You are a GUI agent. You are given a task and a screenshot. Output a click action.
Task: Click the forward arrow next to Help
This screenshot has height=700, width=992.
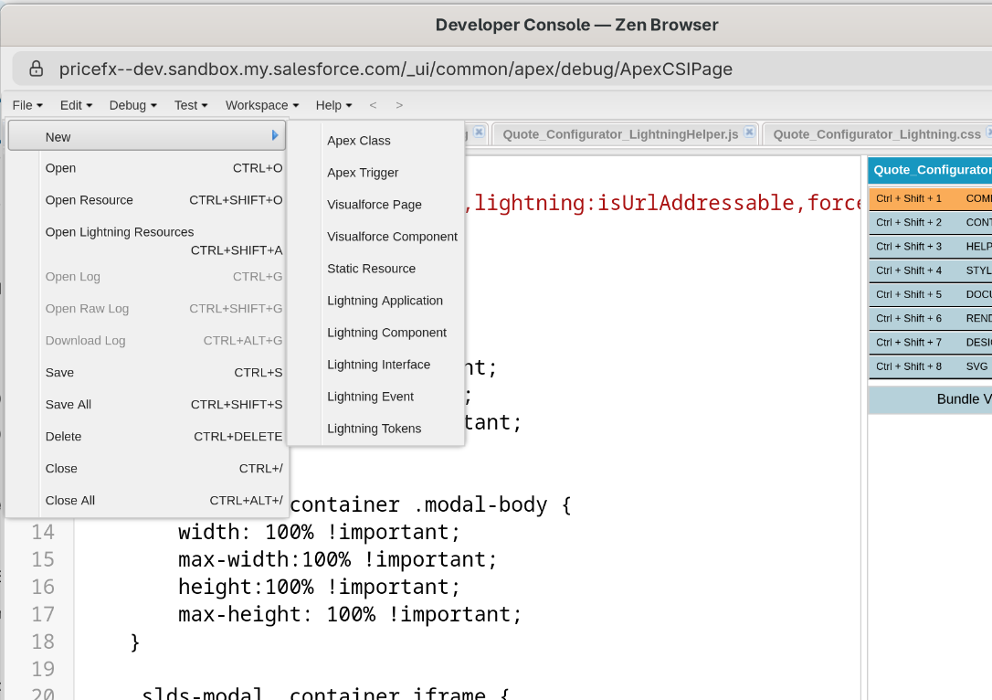[399, 105]
